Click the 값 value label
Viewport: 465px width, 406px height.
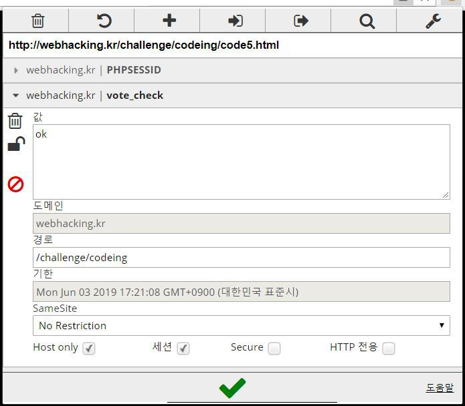[38, 117]
